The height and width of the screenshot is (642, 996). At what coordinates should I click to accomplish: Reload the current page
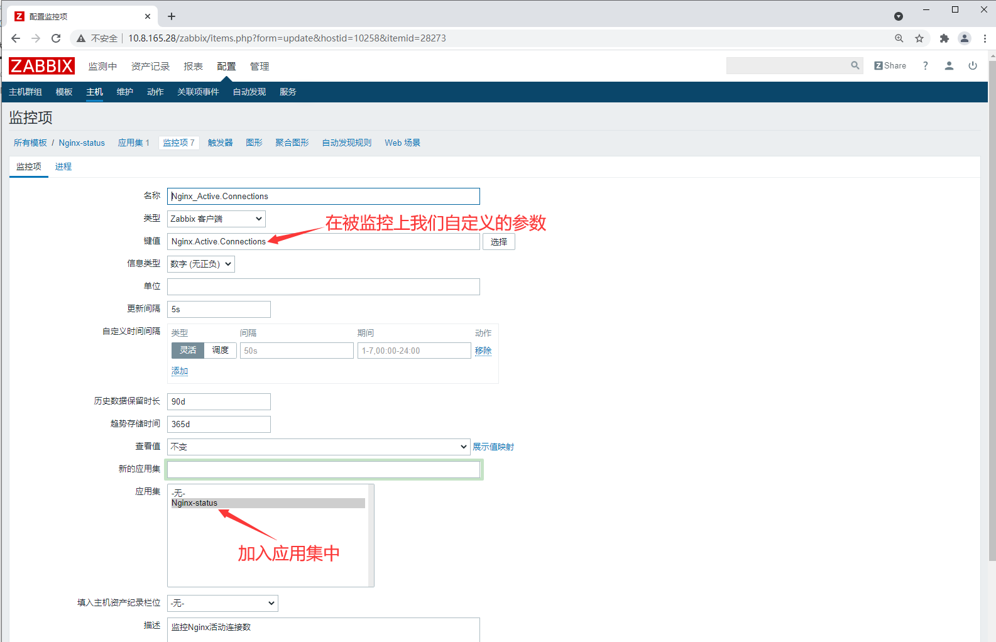click(56, 38)
